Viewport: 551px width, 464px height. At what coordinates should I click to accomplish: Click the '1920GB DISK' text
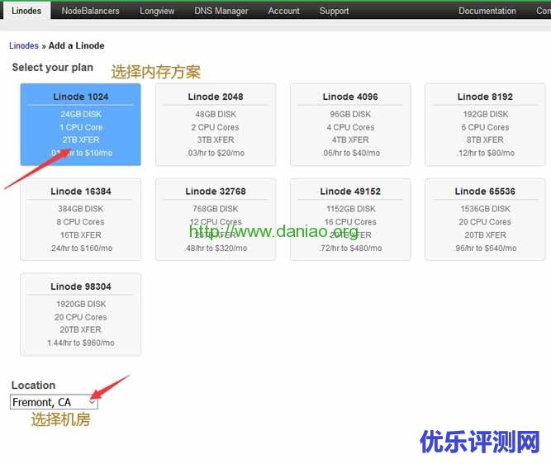(x=81, y=304)
